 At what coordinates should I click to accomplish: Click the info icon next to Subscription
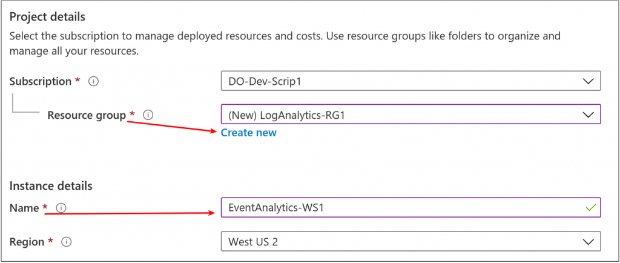click(x=93, y=81)
